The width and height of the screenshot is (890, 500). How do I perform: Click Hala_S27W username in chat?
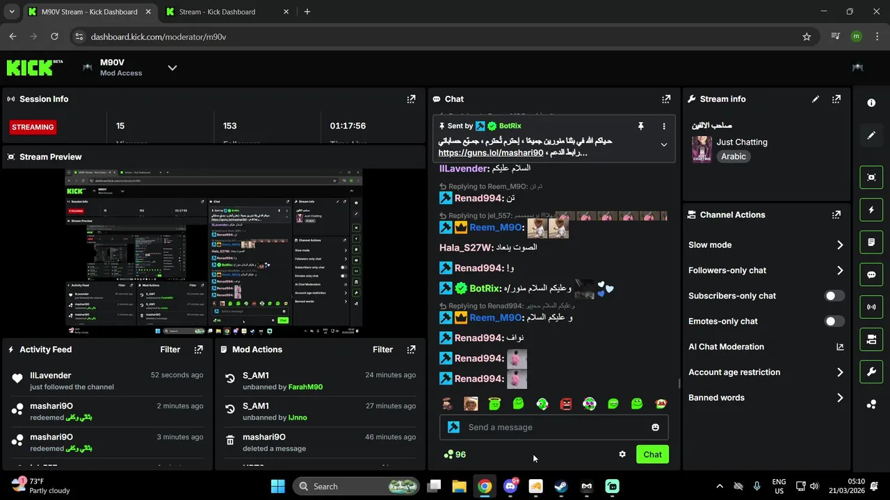(466, 248)
